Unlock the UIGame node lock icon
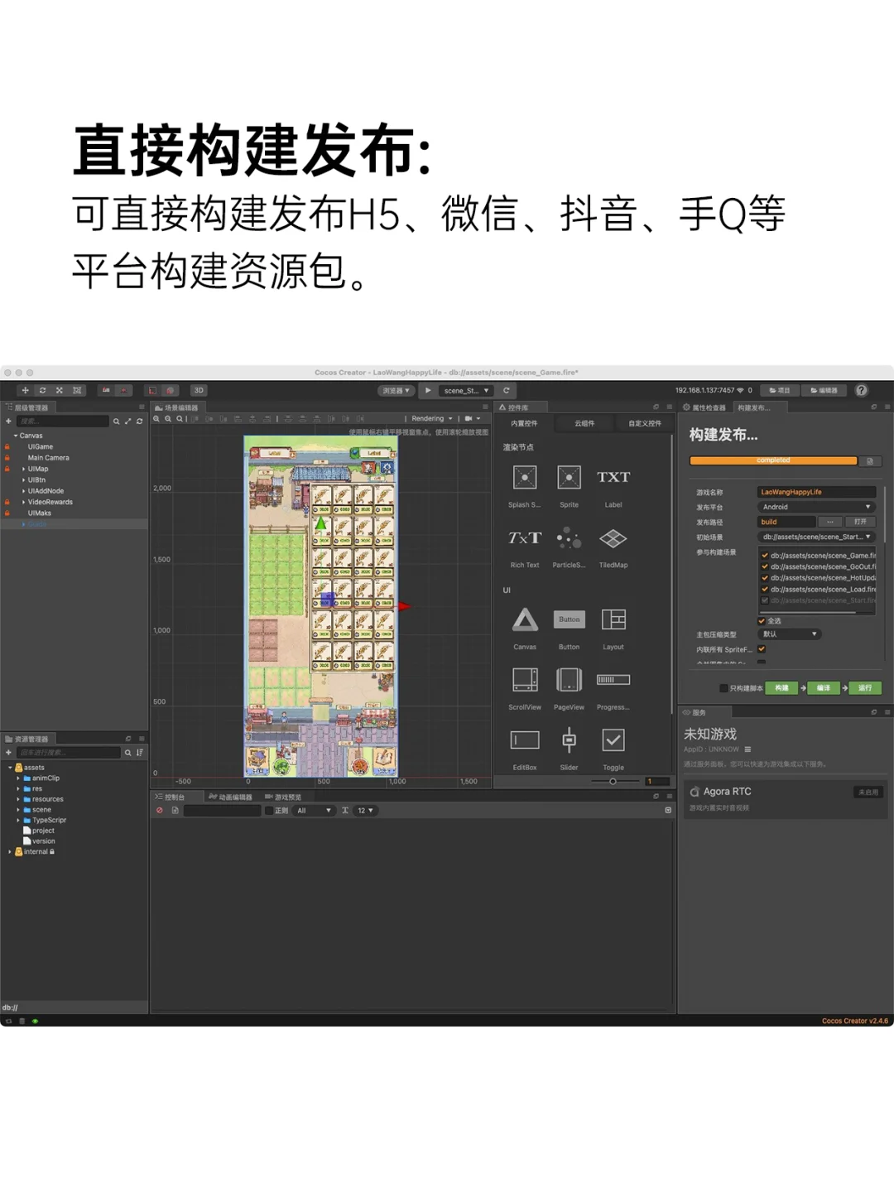This screenshot has width=894, height=1195. 7,446
